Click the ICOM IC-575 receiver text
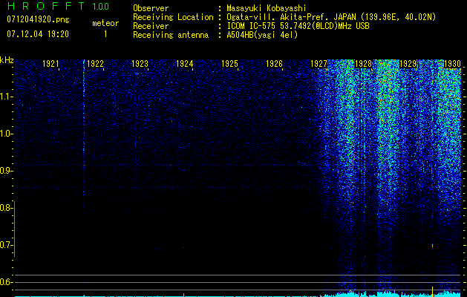The image size is (467, 297). (298, 26)
